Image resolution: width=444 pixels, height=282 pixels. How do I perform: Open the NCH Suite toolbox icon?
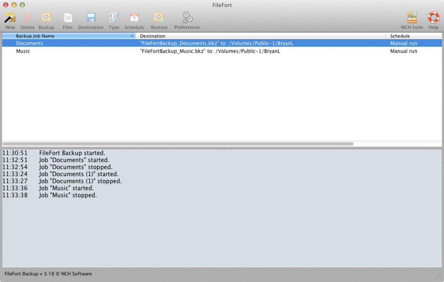coord(412,18)
